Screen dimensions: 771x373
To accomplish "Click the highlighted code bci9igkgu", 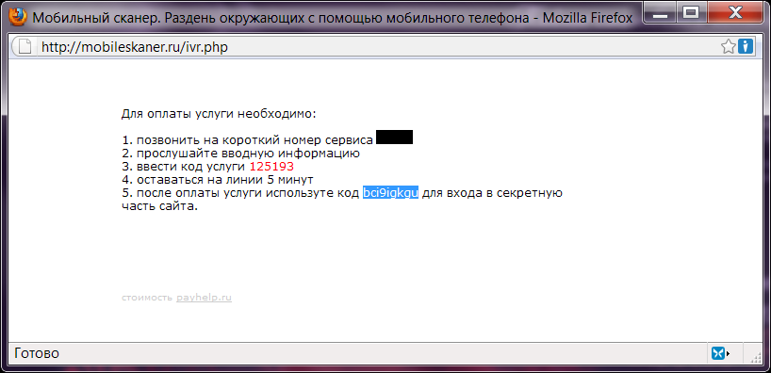I will point(390,193).
